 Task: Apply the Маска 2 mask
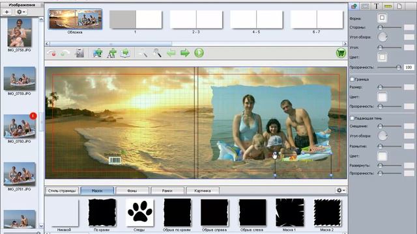pyautogui.click(x=327, y=213)
